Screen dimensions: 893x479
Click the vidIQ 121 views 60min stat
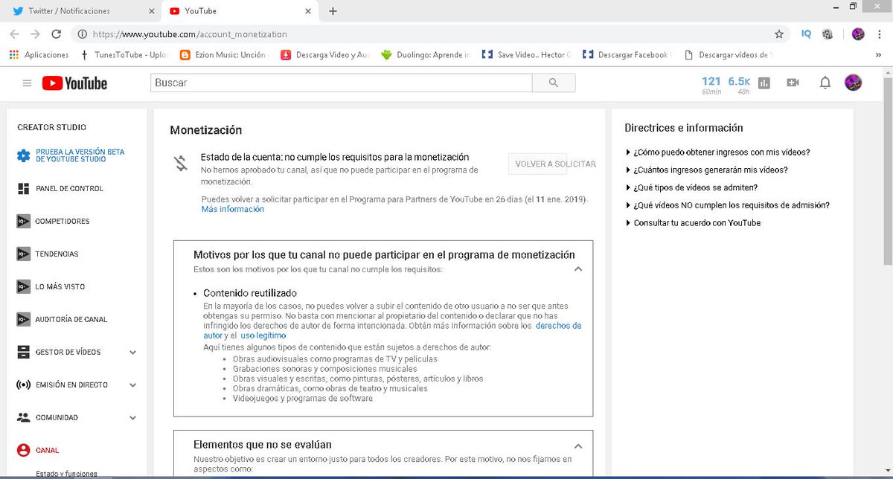pyautogui.click(x=711, y=85)
